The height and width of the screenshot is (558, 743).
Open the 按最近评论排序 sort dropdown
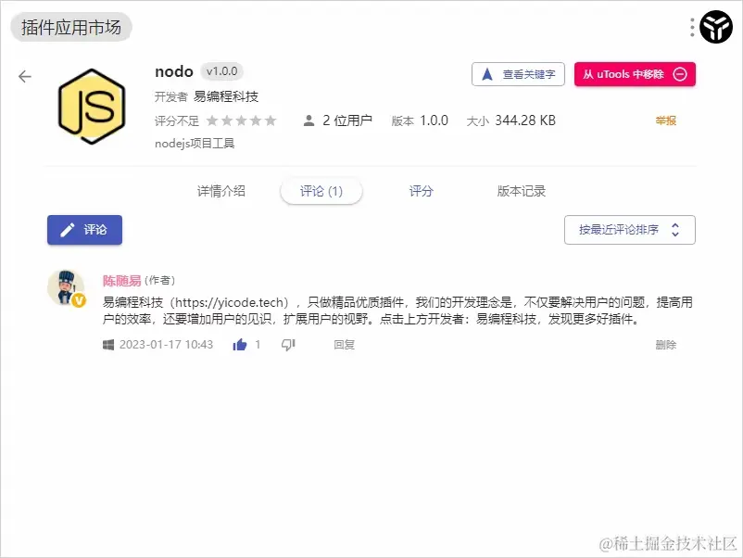(630, 230)
